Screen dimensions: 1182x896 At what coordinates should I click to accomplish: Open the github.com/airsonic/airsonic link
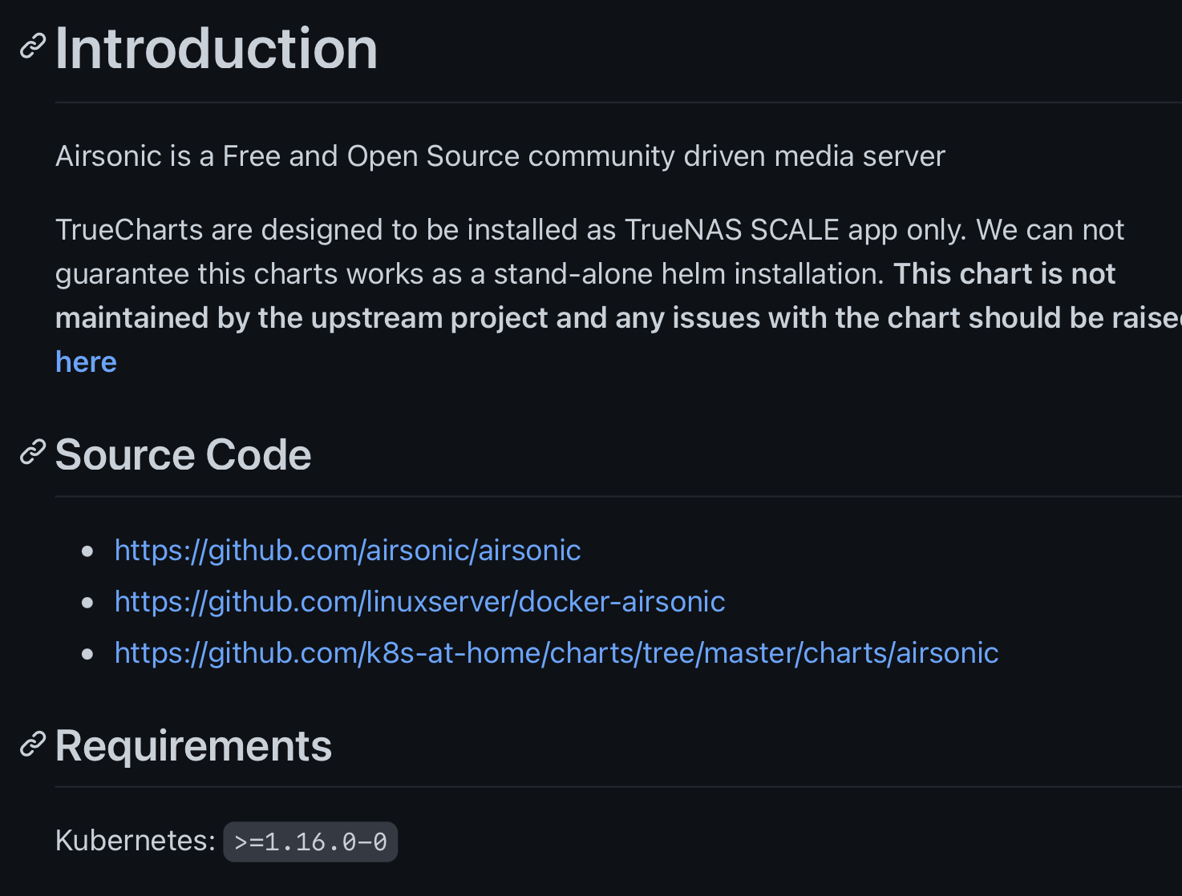point(347,551)
